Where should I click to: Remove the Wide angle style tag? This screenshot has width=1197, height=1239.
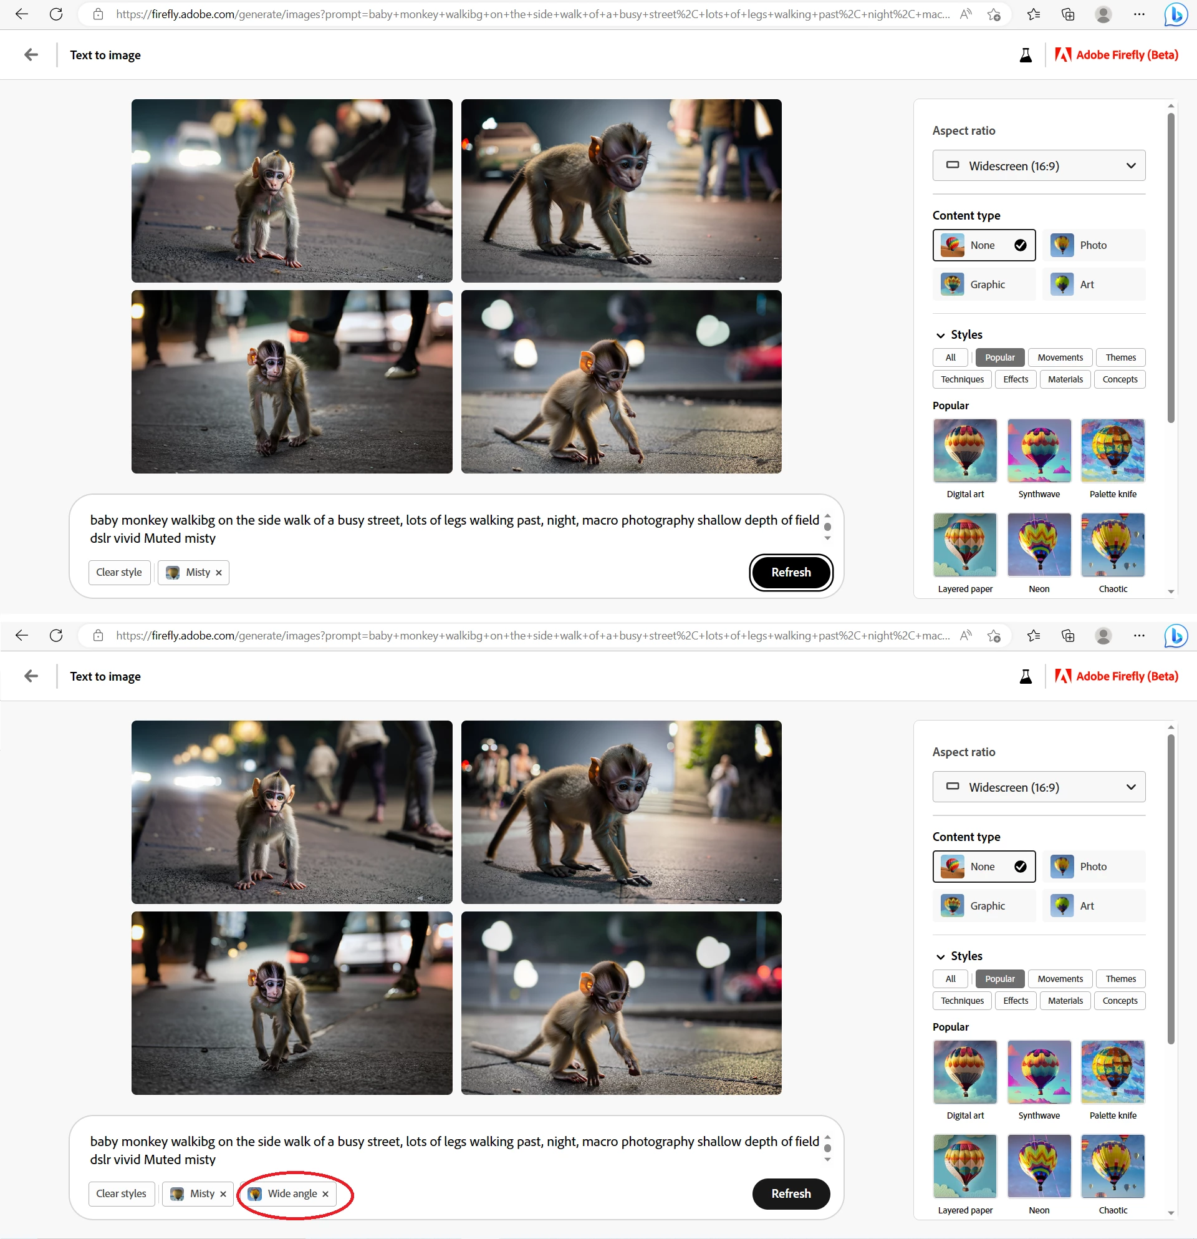coord(325,1194)
